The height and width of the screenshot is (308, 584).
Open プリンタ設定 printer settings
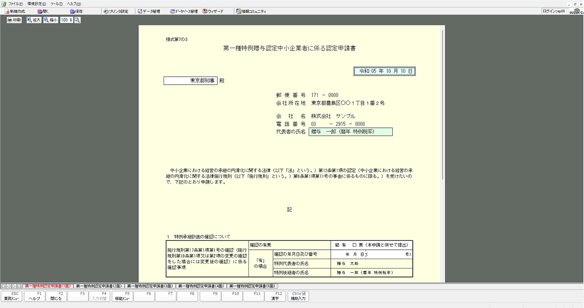(x=115, y=11)
